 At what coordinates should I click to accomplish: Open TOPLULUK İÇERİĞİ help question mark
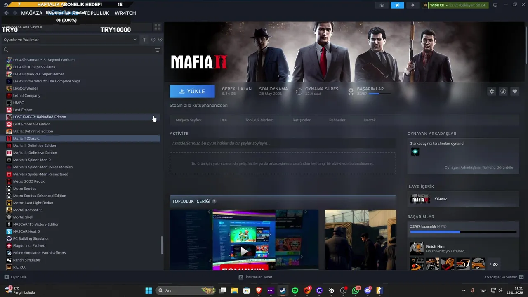[x=214, y=201]
